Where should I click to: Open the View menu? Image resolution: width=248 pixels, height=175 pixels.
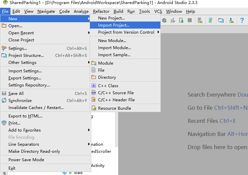[x=29, y=11]
